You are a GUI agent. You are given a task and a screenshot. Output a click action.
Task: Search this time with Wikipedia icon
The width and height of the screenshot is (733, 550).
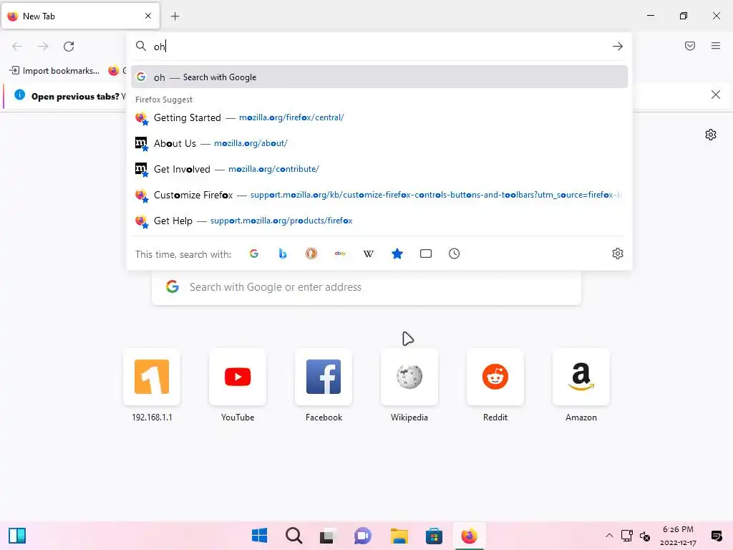[x=369, y=254]
